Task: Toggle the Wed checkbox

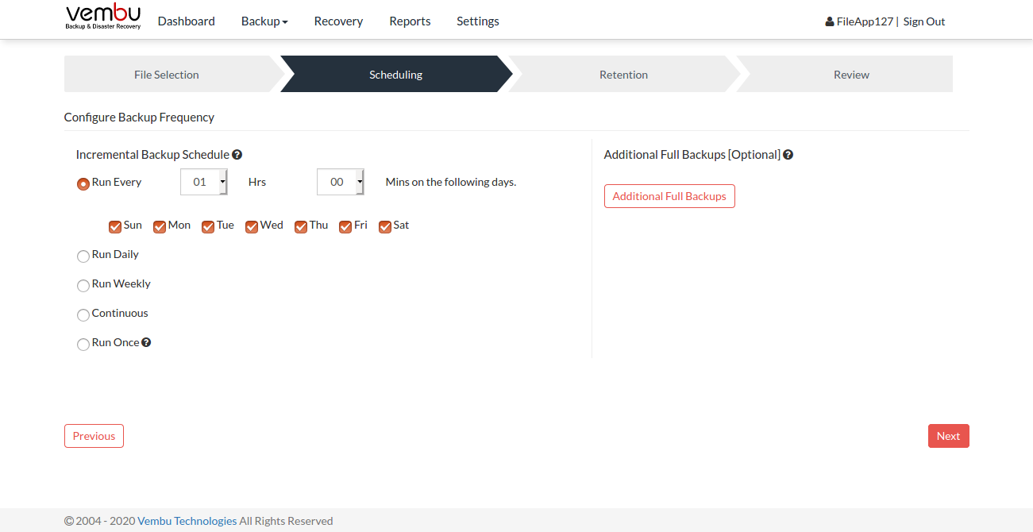Action: coord(252,226)
